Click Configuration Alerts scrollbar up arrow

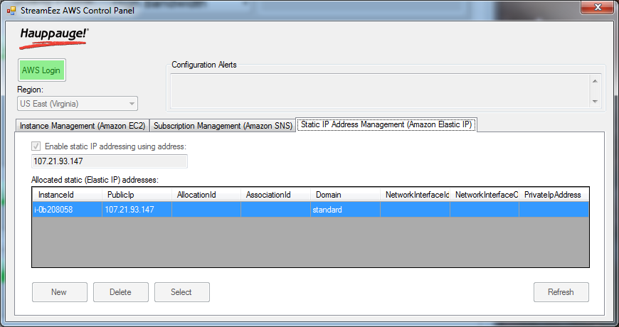pos(596,81)
